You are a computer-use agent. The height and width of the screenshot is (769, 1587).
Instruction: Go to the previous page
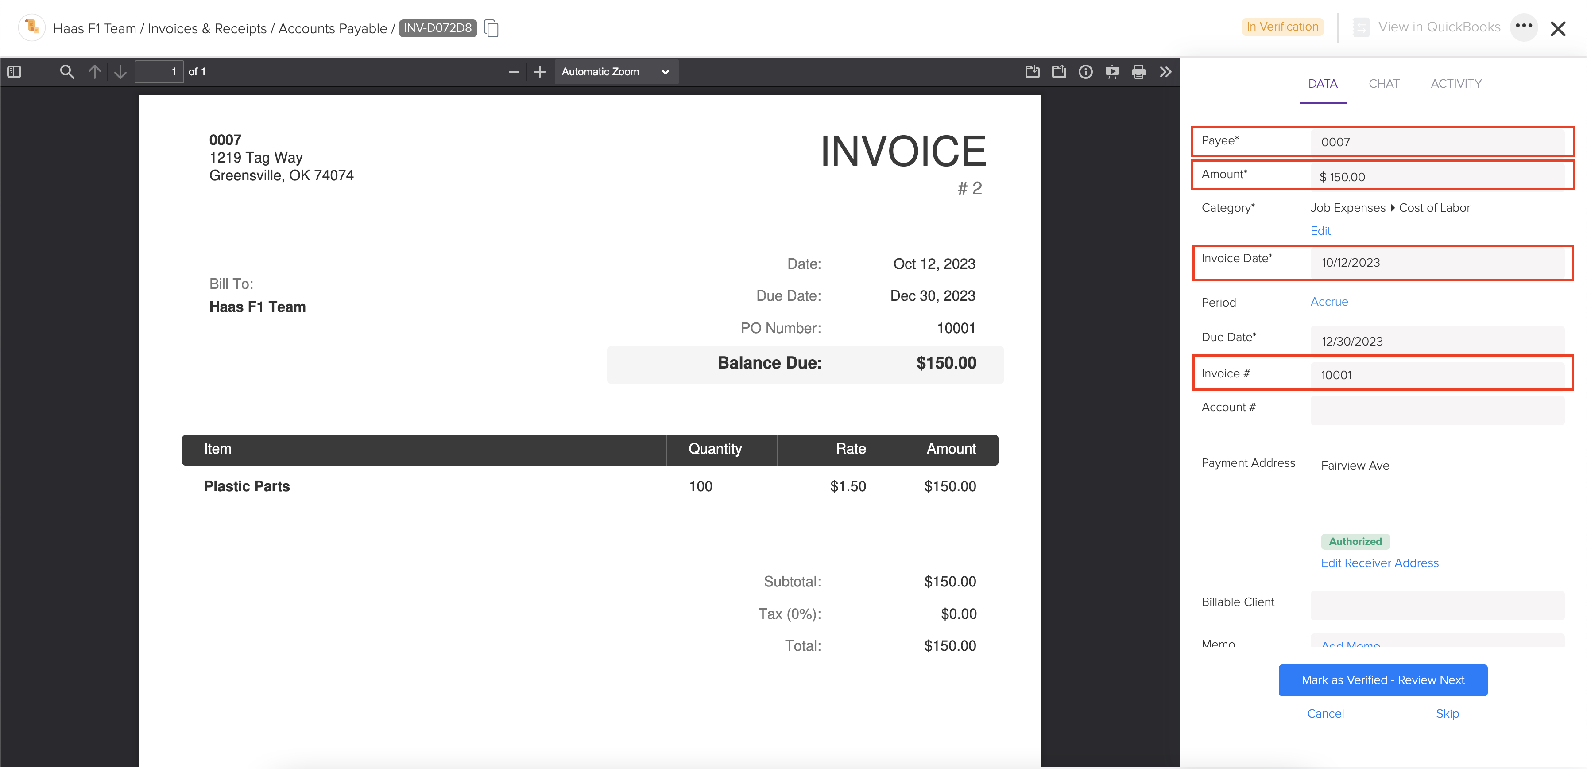pos(95,71)
